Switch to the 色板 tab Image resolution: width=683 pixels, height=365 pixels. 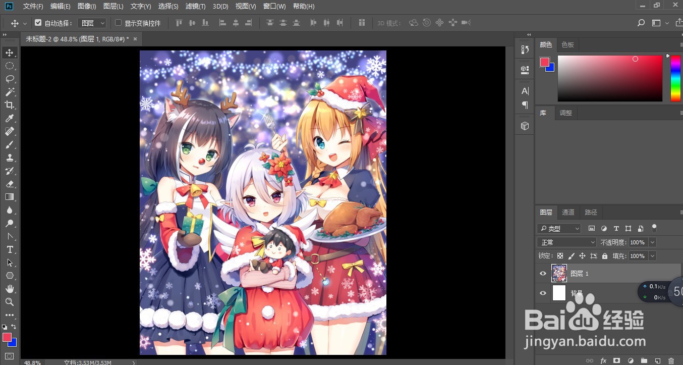[568, 44]
